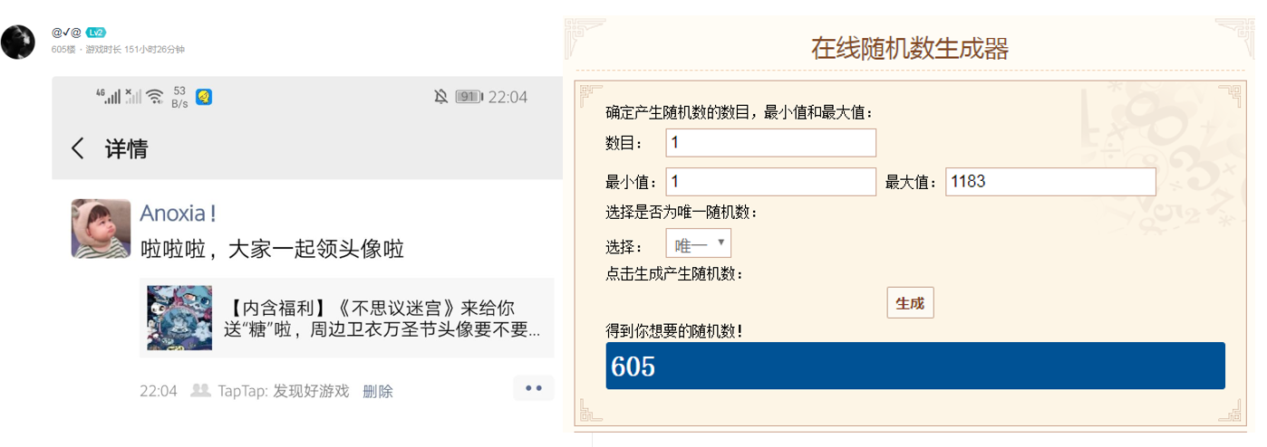1267x447 pixels.
Task: Click the 数目 count input field
Action: [771, 143]
